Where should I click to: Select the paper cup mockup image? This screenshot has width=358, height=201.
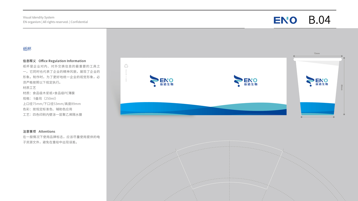tap(318, 87)
